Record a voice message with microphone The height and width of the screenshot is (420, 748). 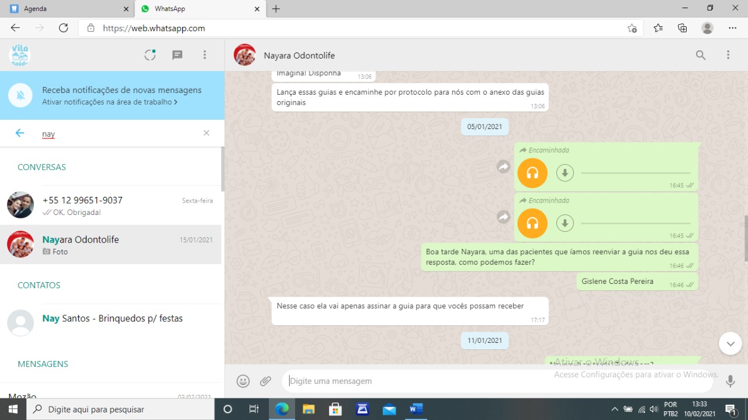coord(730,381)
